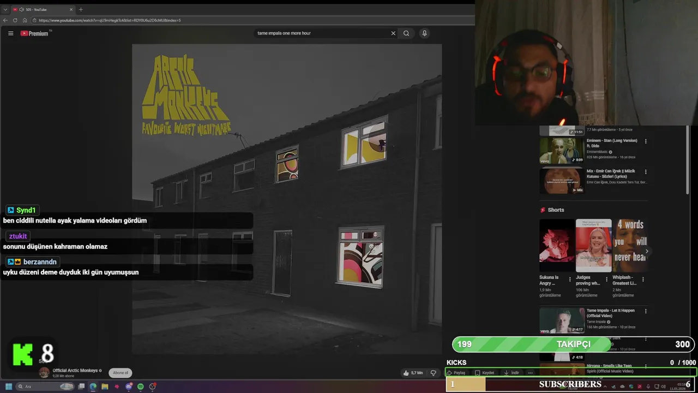
Task: Open the browser tab list dropdown
Action: coord(5,9)
